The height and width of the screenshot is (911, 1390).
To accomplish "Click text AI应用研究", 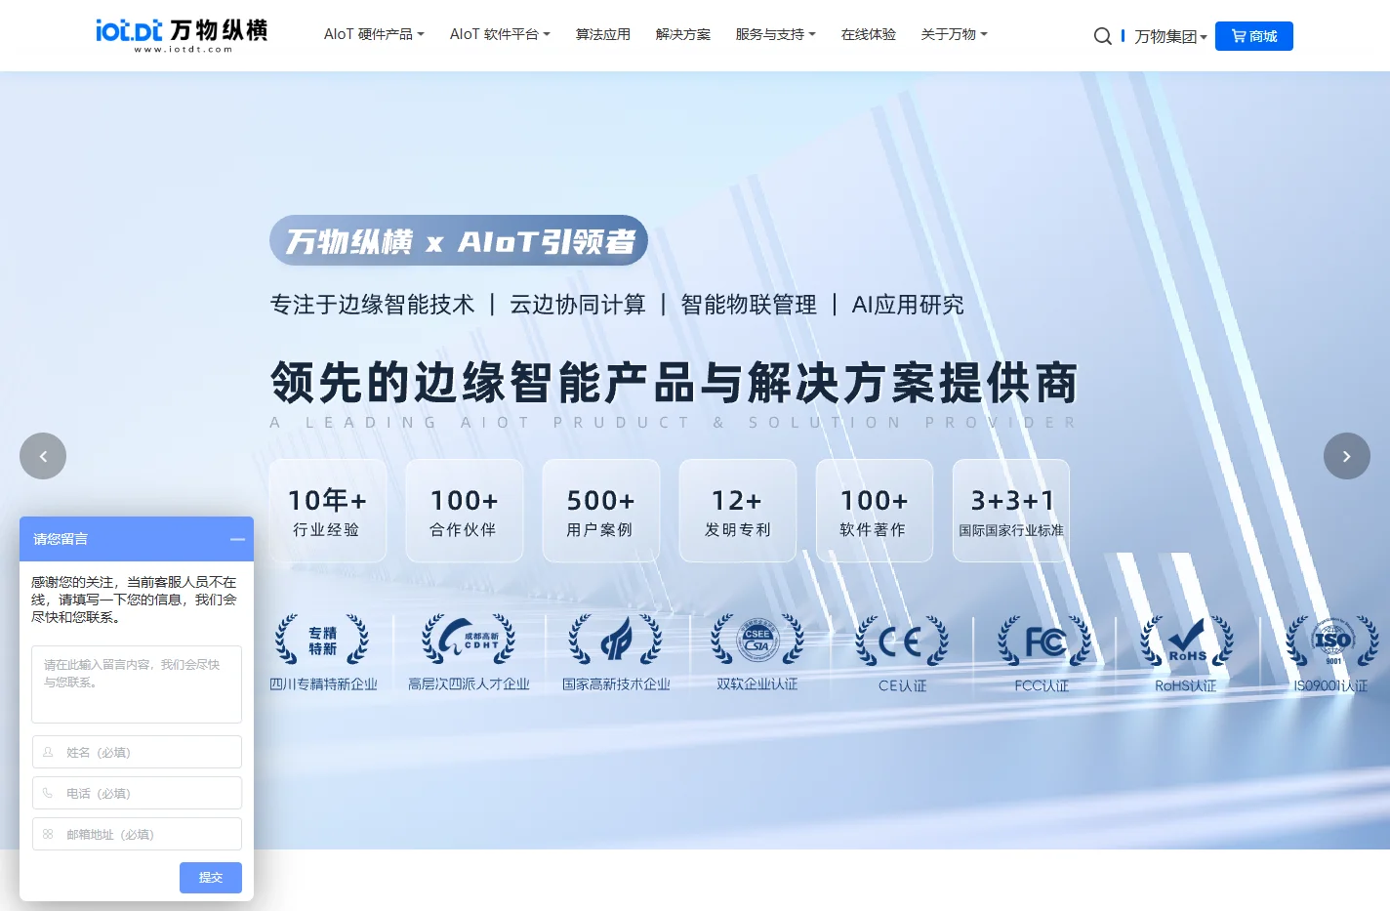I will tap(908, 305).
